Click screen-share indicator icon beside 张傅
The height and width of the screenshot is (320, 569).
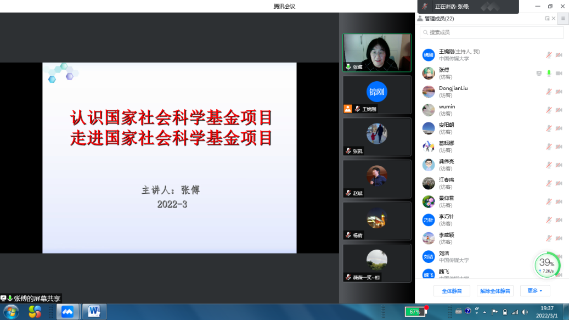pyautogui.click(x=539, y=74)
